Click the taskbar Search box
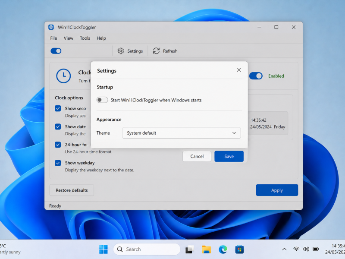345x259 pixels. pyautogui.click(x=147, y=250)
